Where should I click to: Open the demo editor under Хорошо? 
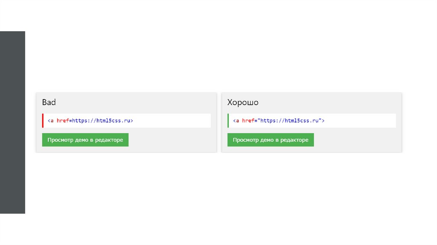(271, 140)
